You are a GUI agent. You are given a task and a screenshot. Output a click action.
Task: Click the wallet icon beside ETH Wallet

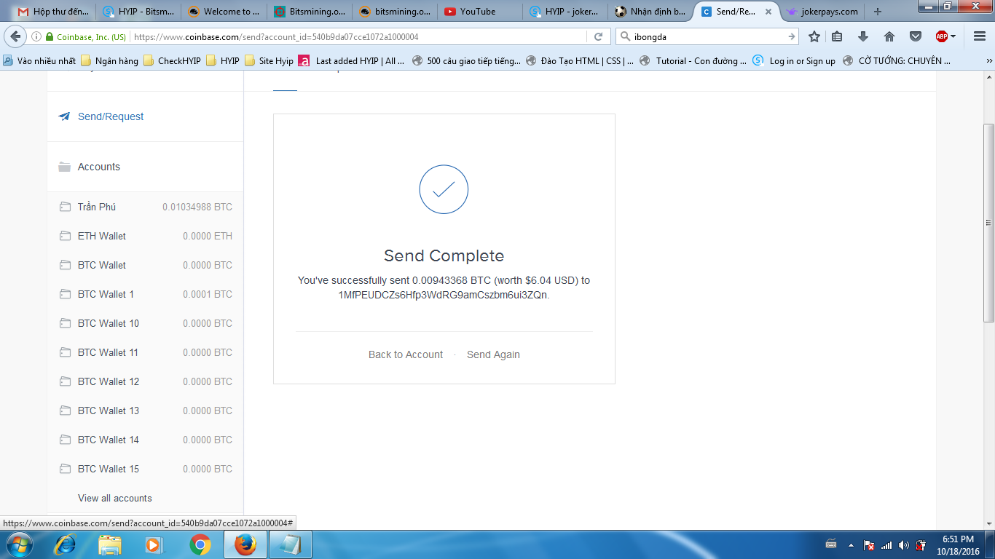(x=65, y=236)
